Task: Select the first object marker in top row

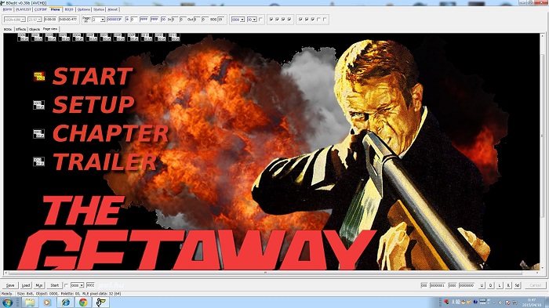Action: [23, 37]
